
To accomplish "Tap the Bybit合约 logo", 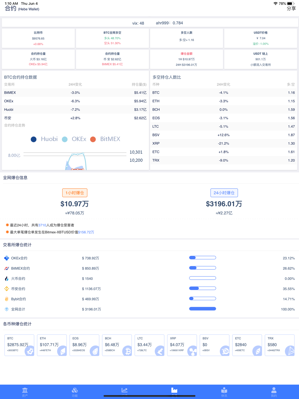I will [7, 299].
